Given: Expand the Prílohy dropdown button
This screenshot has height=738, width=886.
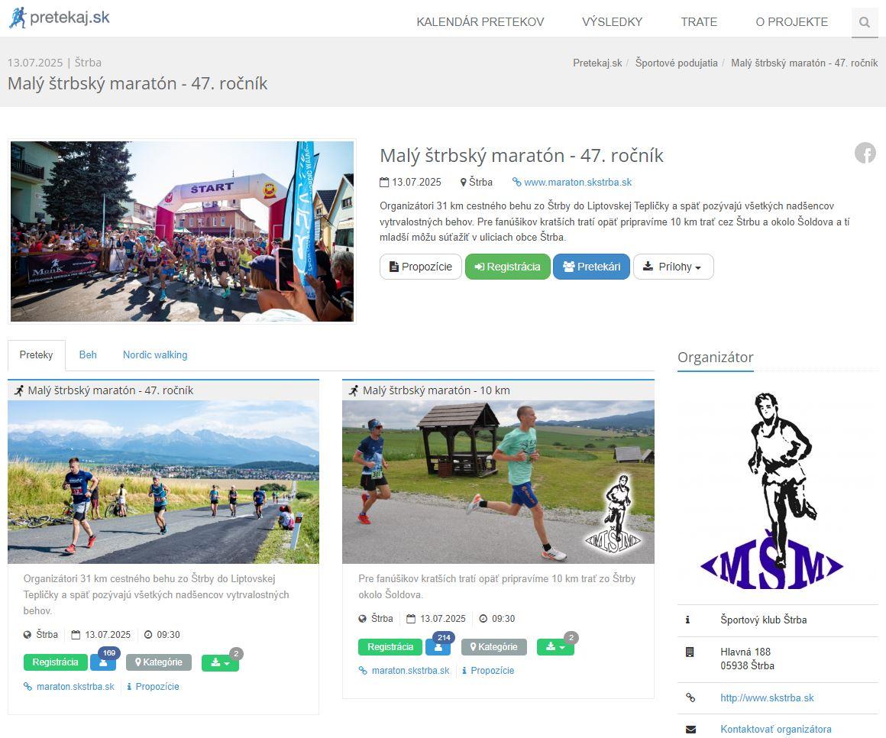Looking at the screenshot, I should (674, 267).
